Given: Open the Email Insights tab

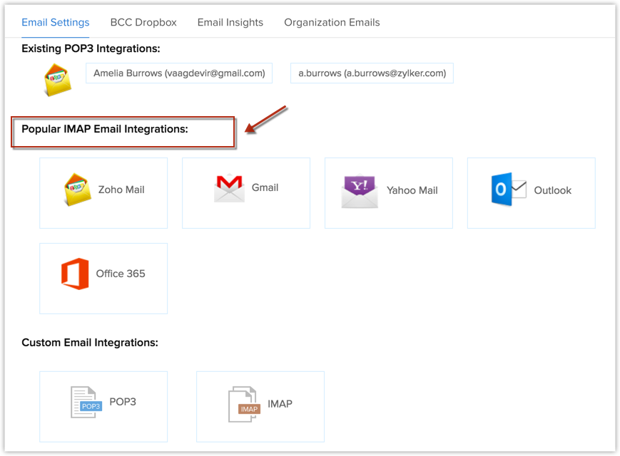Looking at the screenshot, I should point(230,22).
